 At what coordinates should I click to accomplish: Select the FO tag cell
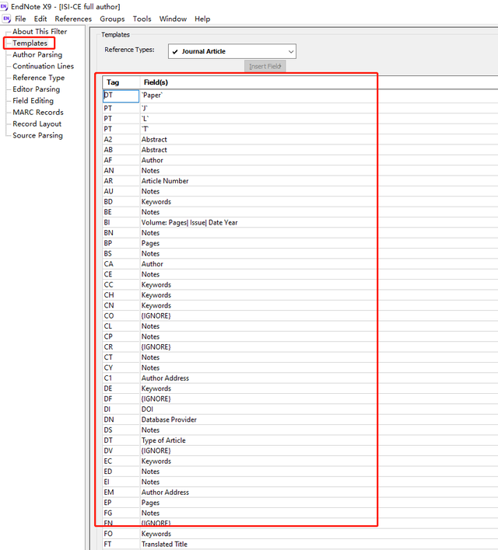121,534
